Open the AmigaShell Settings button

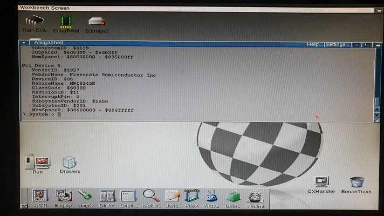point(338,44)
